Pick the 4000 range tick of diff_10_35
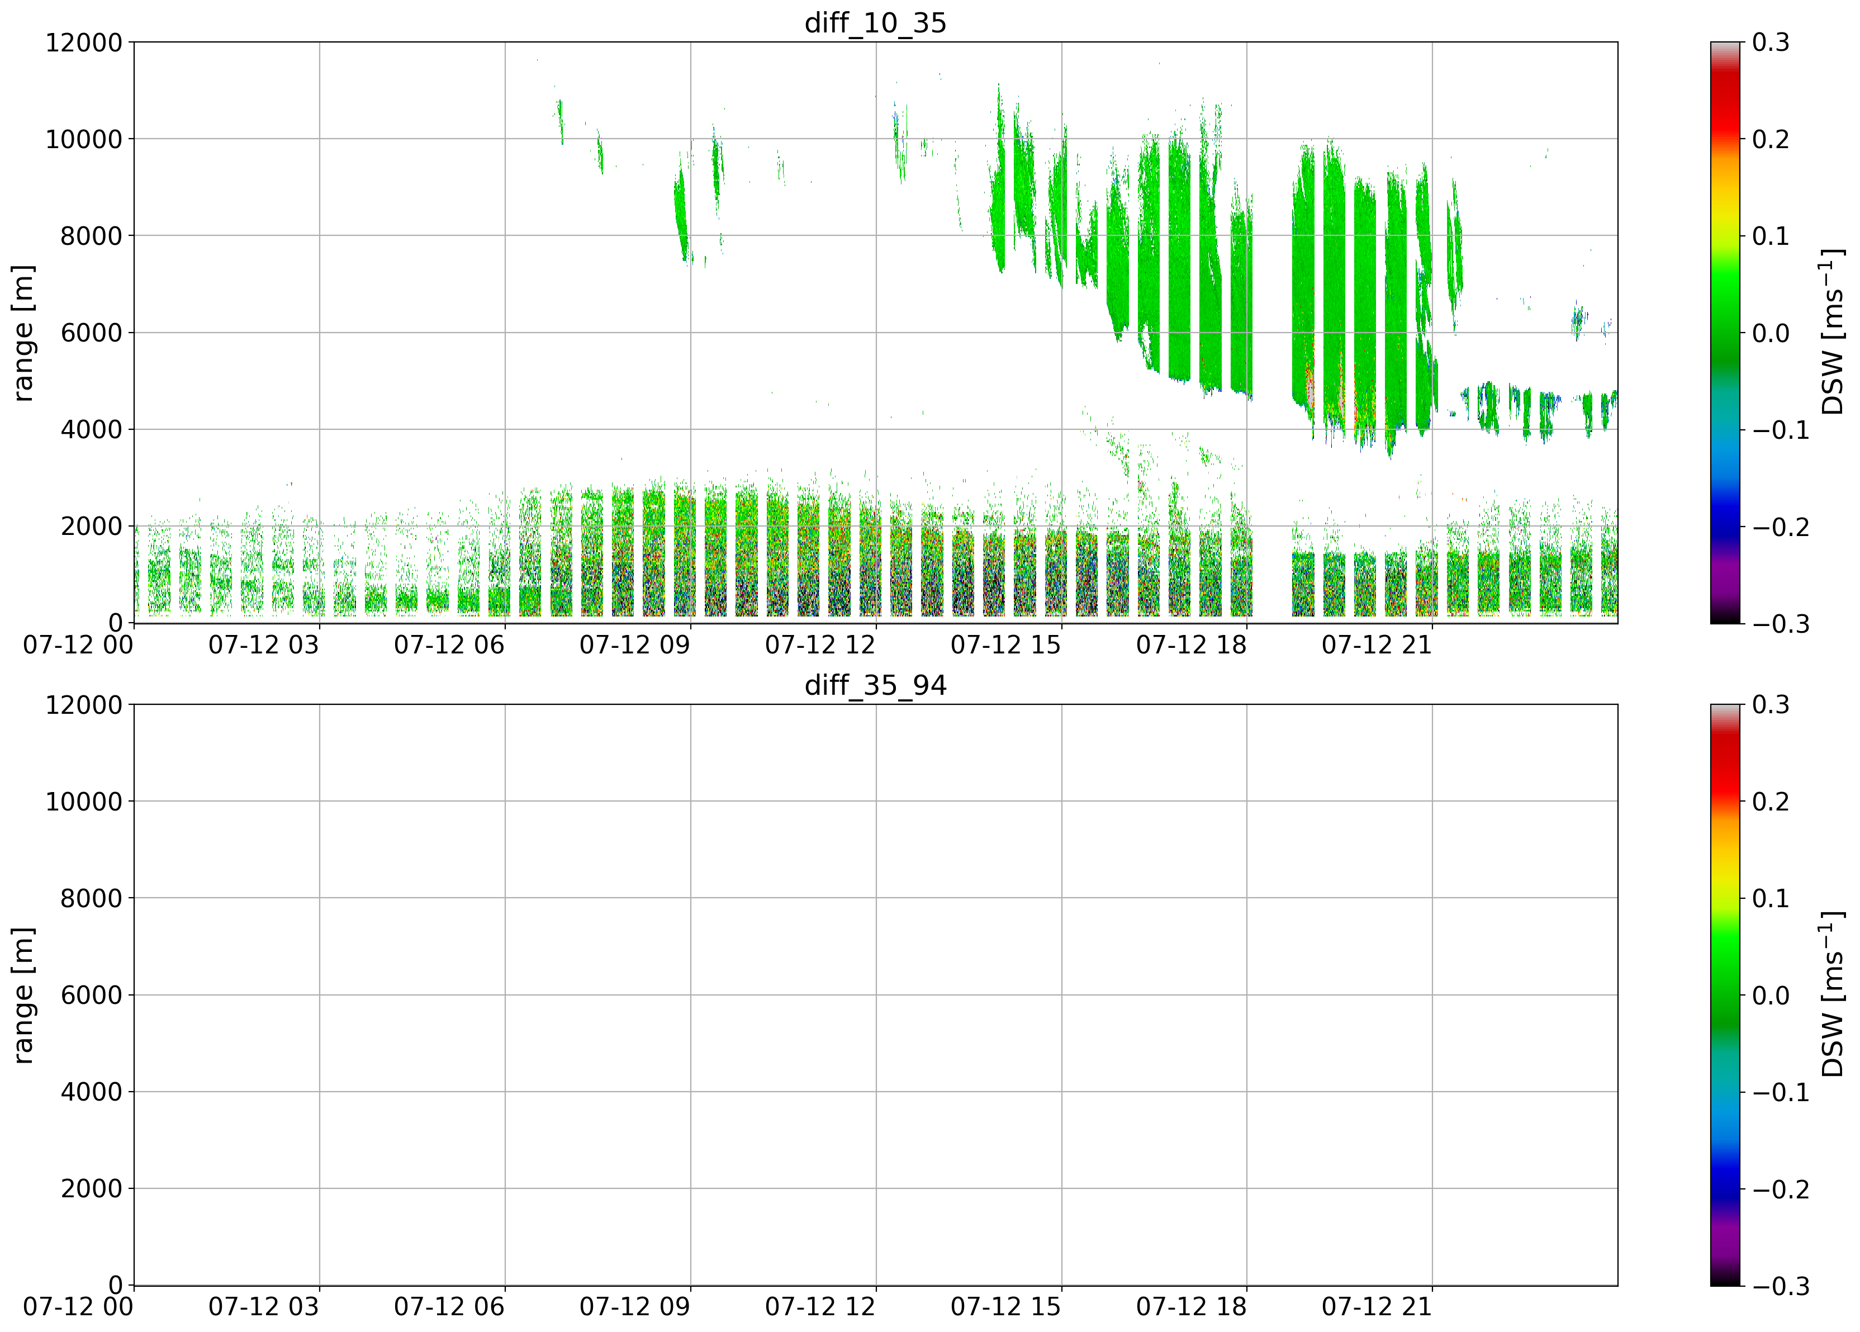The height and width of the screenshot is (1332, 1860). coord(91,430)
